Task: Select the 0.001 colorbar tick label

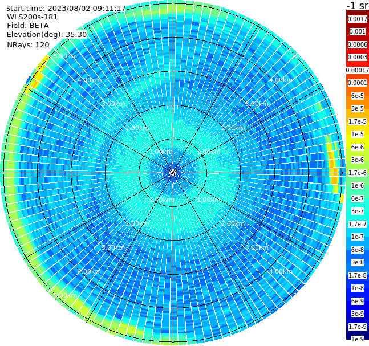Action: (x=358, y=31)
